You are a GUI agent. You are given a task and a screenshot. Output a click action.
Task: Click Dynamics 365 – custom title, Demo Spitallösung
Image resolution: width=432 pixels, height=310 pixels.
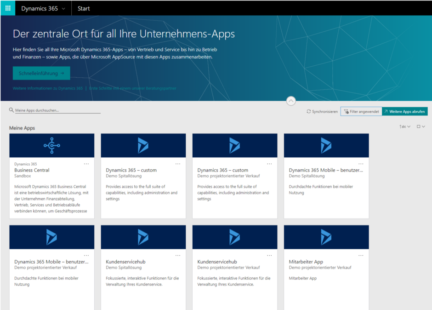click(x=131, y=170)
